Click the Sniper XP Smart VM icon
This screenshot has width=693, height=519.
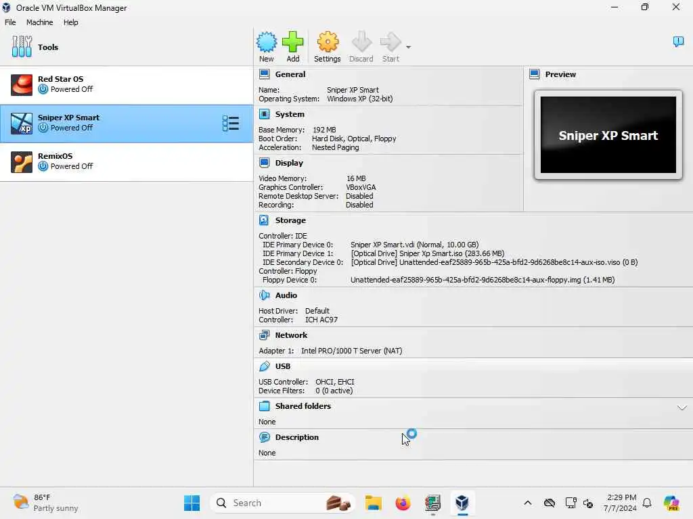[x=21, y=123]
